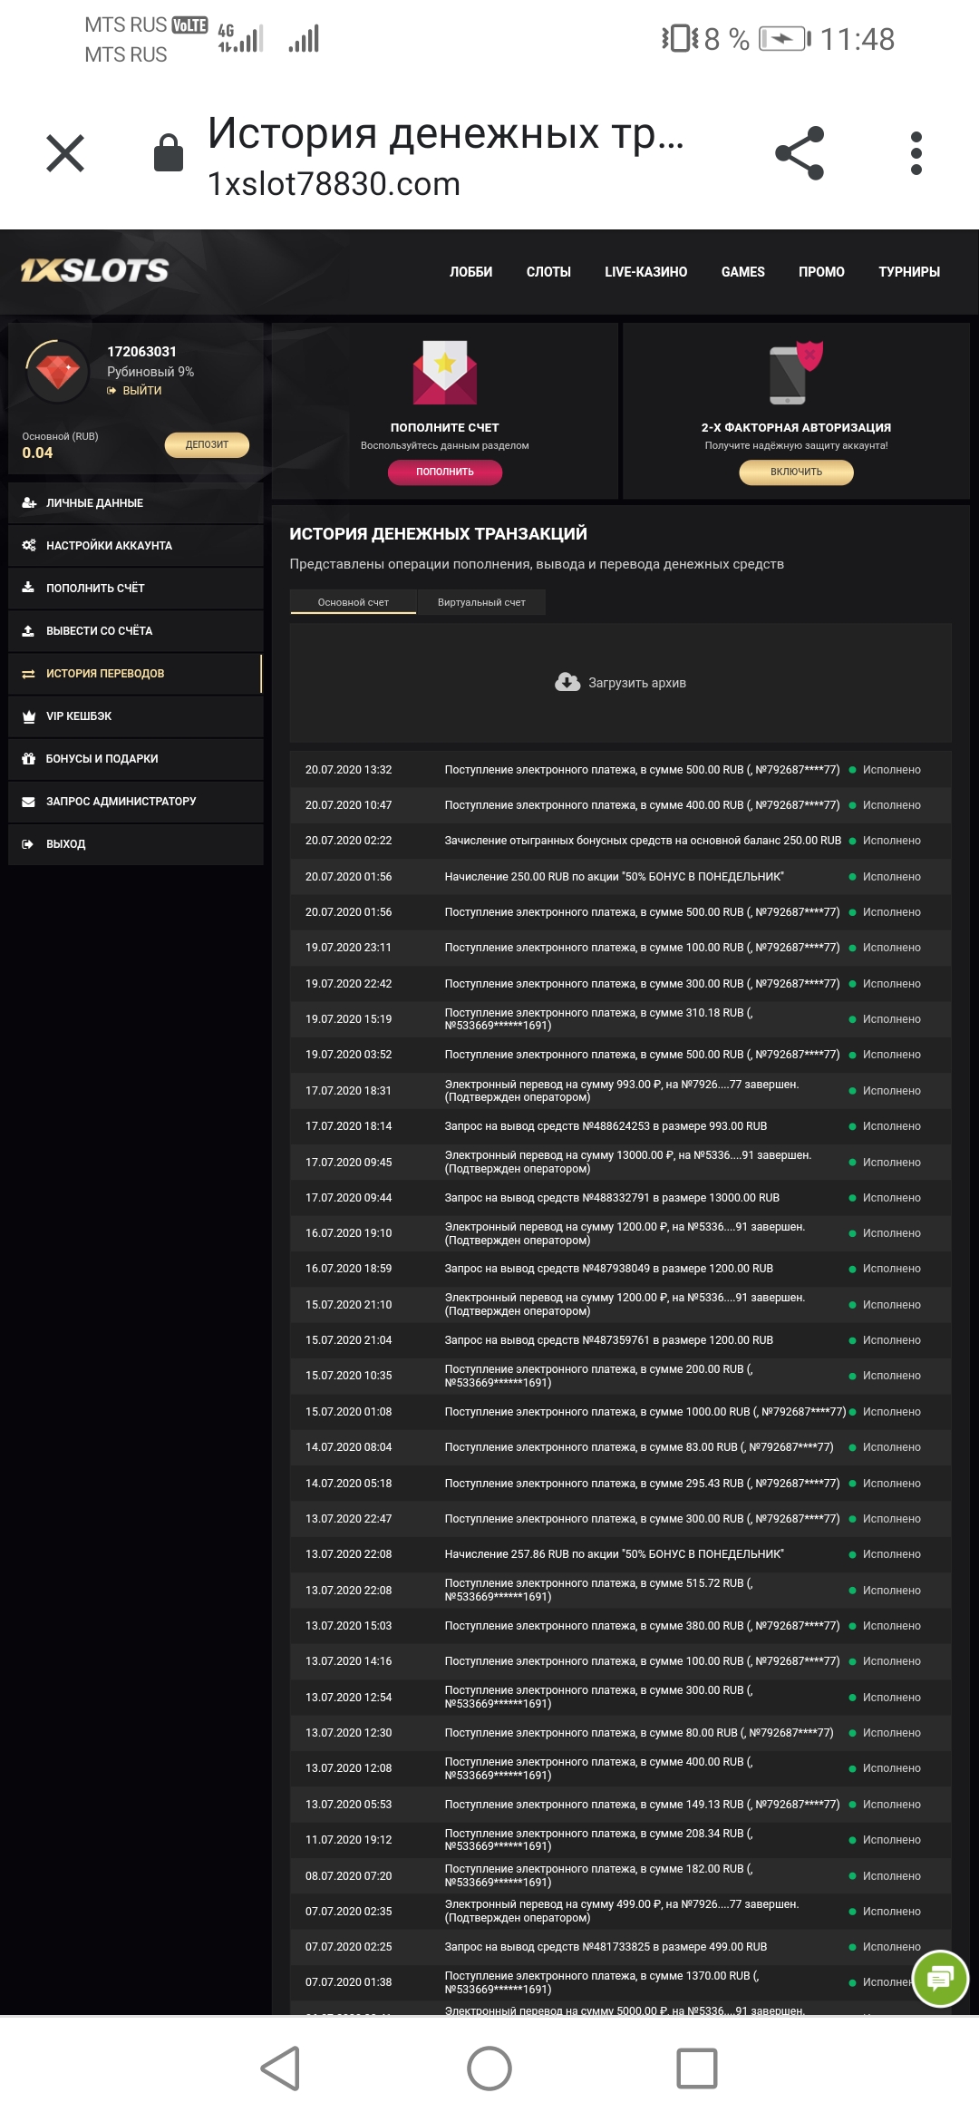Screen dimensions: 979x2122
Task: Click the pink ПОПОЛНИТЬ button
Action: 445,472
